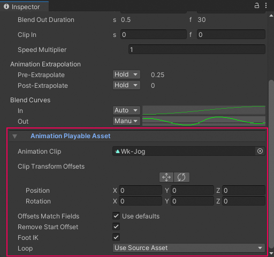
Task: Click the Inspector lock icon
Action: [257, 5]
